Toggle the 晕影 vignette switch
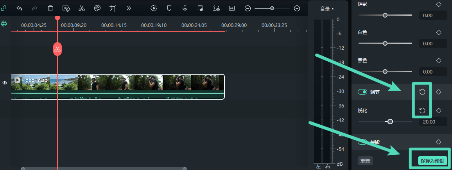The height and width of the screenshot is (170, 452). 362,142
